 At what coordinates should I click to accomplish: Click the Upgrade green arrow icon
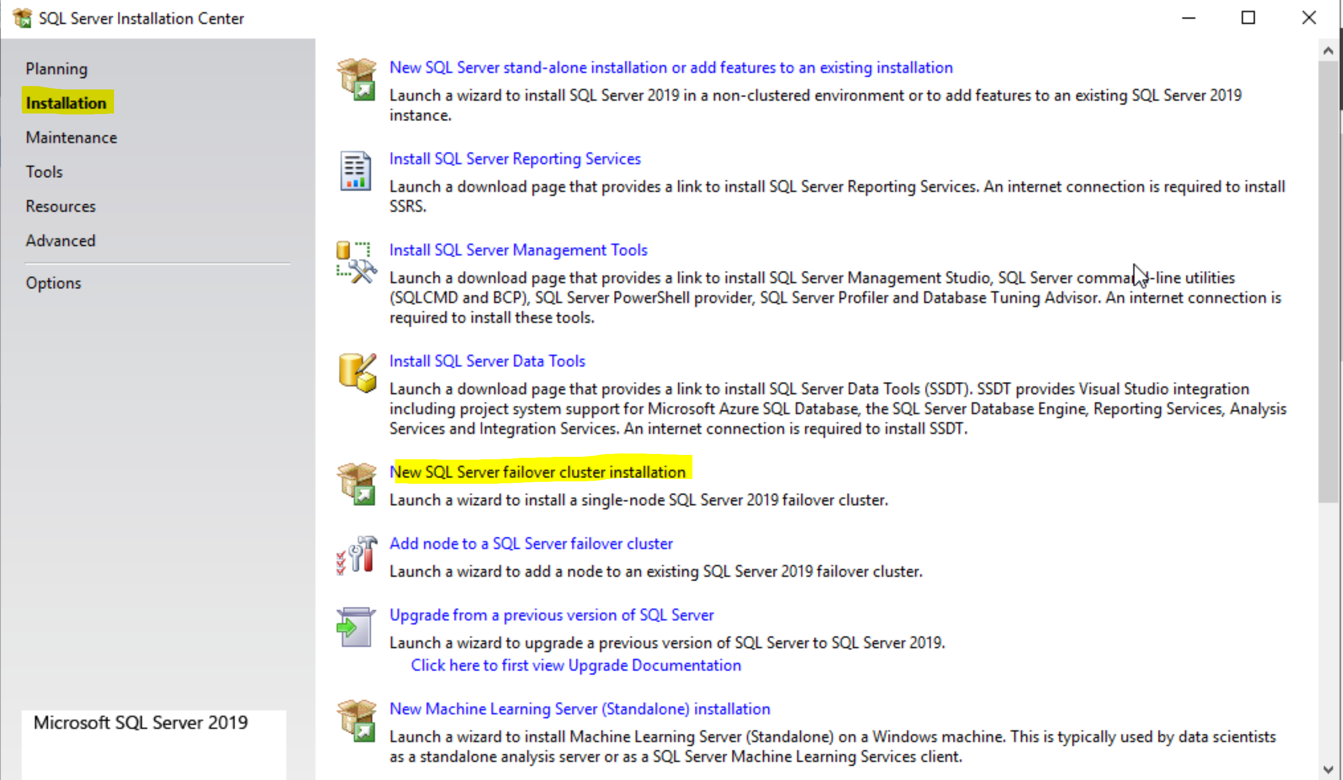coord(356,627)
